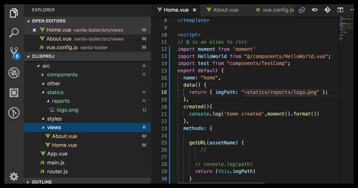Viewport: 358px width, 188px height.
Task: Close the Home.vue editor tab
Action: [194, 10]
